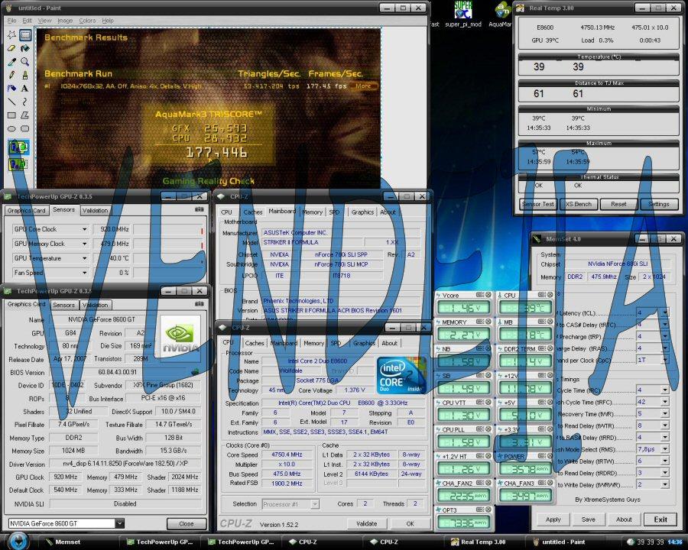Pick the Rectangle shape tool
Screen dimensions: 688x550
[11, 115]
